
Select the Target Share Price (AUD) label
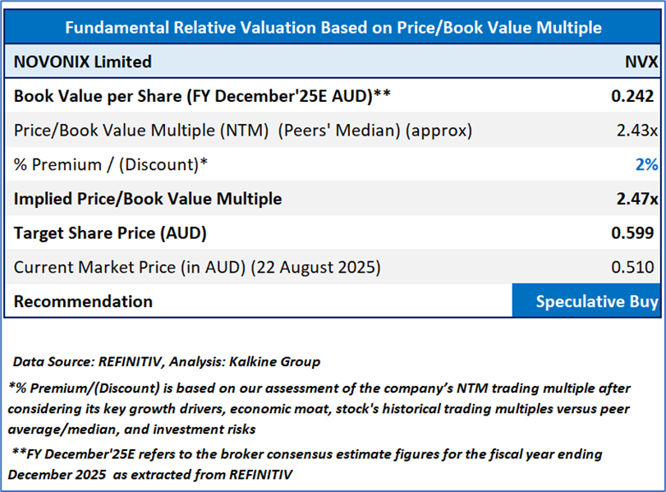pyautogui.click(x=110, y=233)
